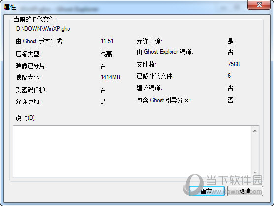Select the file path D:\DOWN\WinXP.gho
This screenshot has width=274, height=206.
click(x=43, y=29)
